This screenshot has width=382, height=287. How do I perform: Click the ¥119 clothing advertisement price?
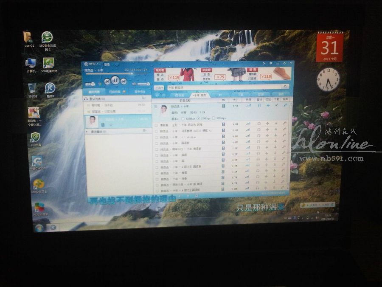click(x=174, y=77)
